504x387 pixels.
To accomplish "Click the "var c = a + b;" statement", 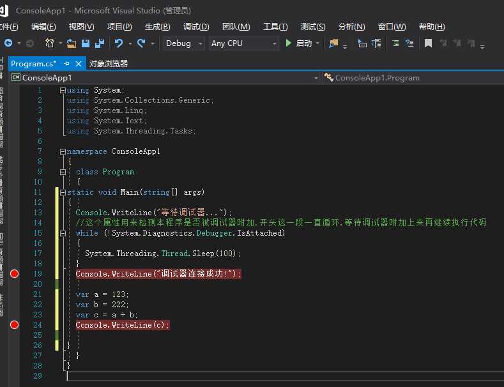I will click(107, 315).
